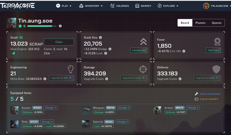Click the Avatar item thumbnail
The width and height of the screenshot is (231, 135).
(14, 110)
